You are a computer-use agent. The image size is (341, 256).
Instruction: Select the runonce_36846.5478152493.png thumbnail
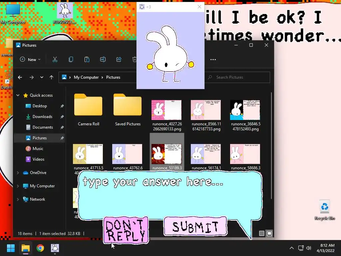(x=245, y=110)
